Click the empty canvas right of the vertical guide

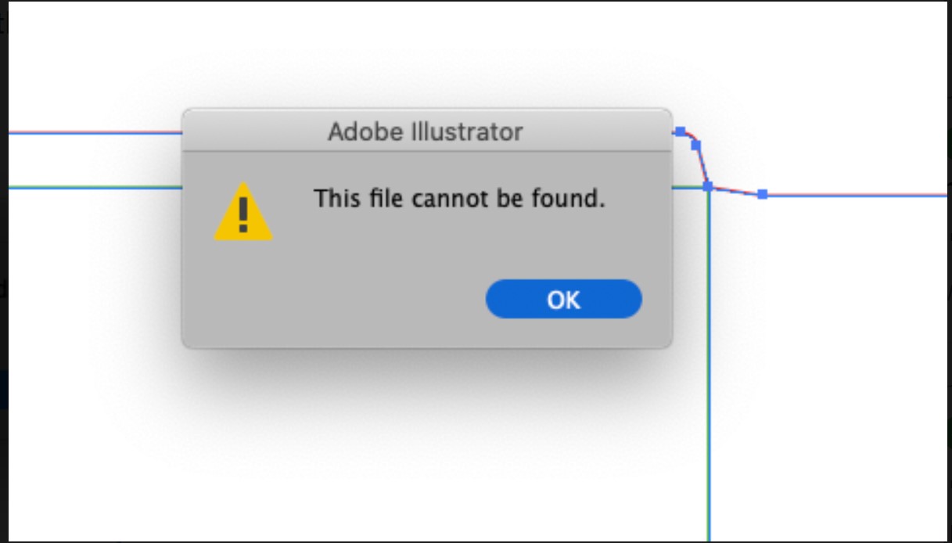[x=829, y=352]
